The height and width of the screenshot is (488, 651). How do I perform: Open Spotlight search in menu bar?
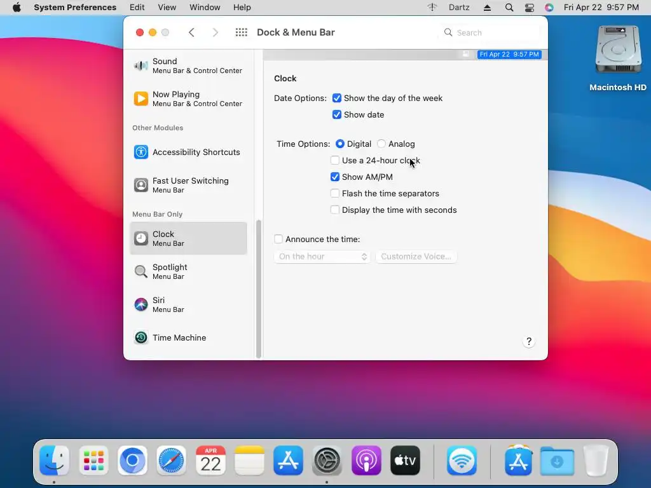[x=509, y=8]
